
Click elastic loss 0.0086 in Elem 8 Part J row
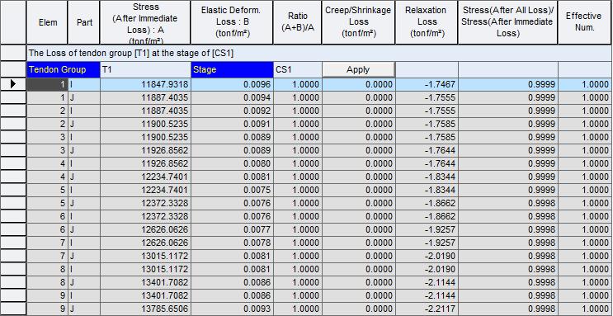click(x=232, y=282)
